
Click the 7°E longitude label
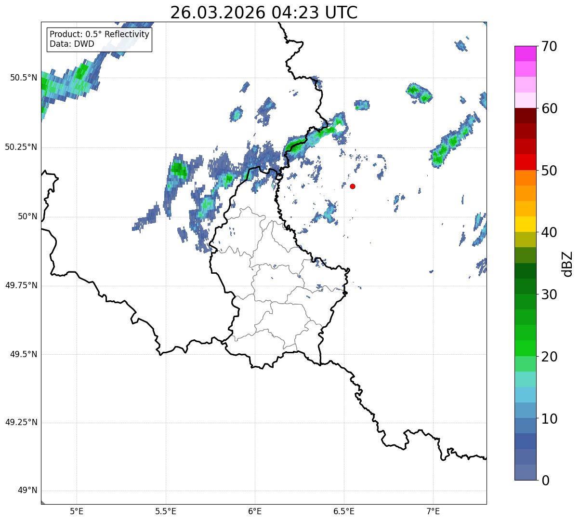coord(433,511)
